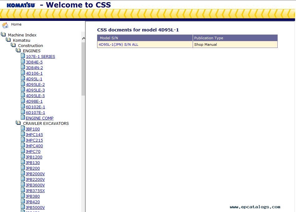Open the Home link
The width and height of the screenshot is (296, 212).
click(16, 24)
